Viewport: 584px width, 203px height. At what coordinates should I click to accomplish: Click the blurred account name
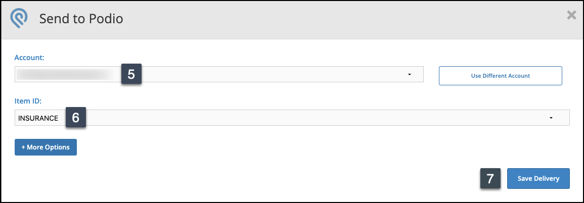(x=66, y=75)
